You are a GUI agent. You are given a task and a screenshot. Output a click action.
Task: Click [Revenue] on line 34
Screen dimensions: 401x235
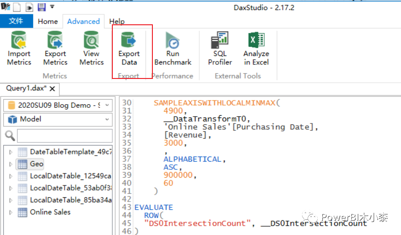[x=185, y=135]
